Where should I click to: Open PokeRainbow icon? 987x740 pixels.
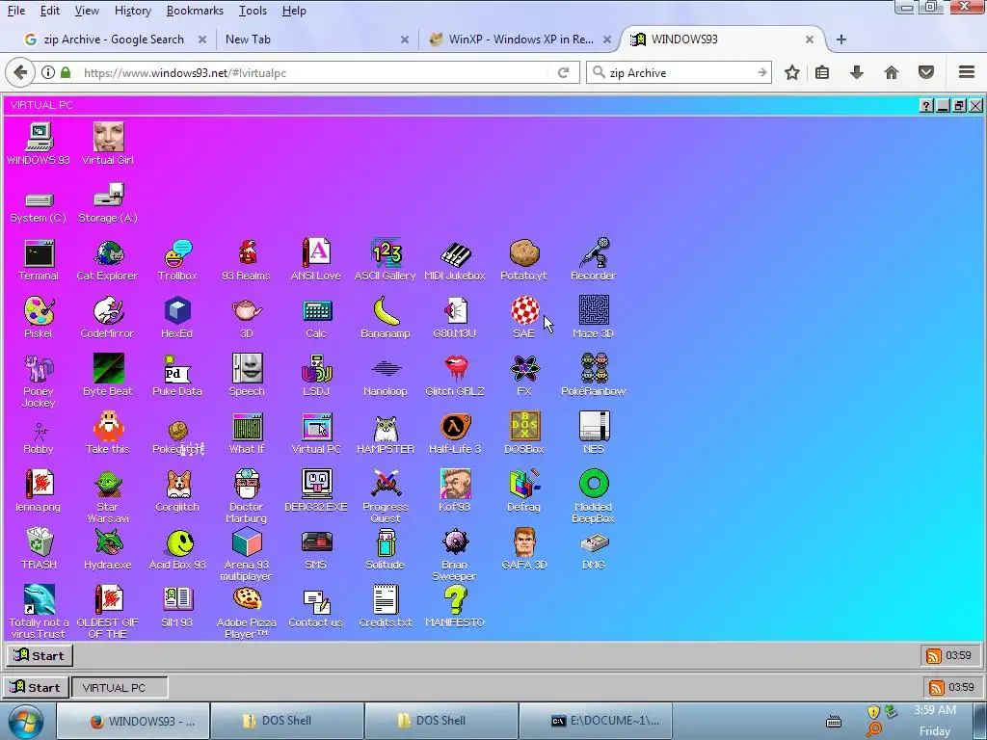(x=594, y=375)
